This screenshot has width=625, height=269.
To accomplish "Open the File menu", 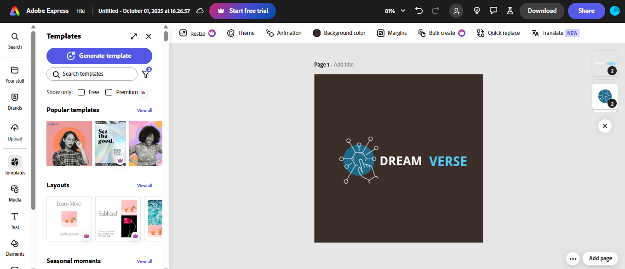I will click(80, 11).
